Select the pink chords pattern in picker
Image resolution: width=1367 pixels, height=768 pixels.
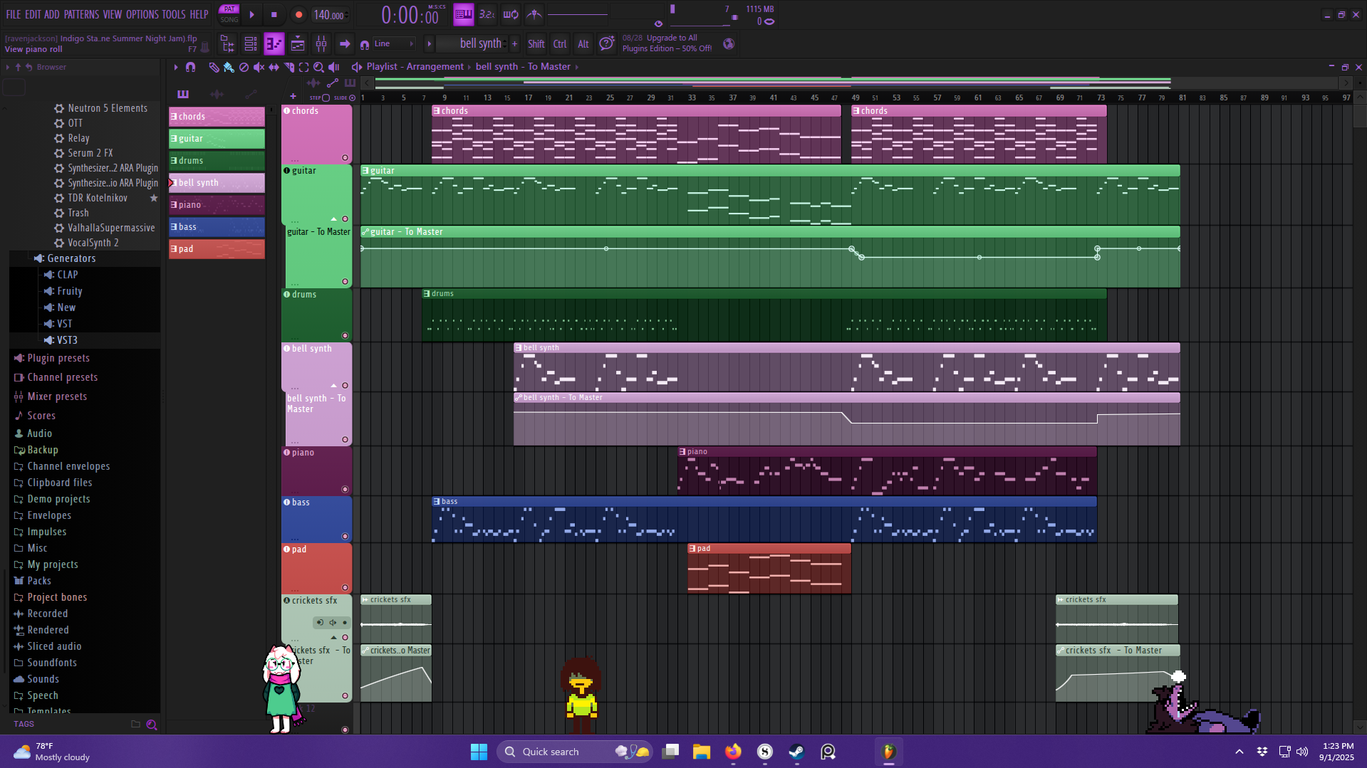217,117
